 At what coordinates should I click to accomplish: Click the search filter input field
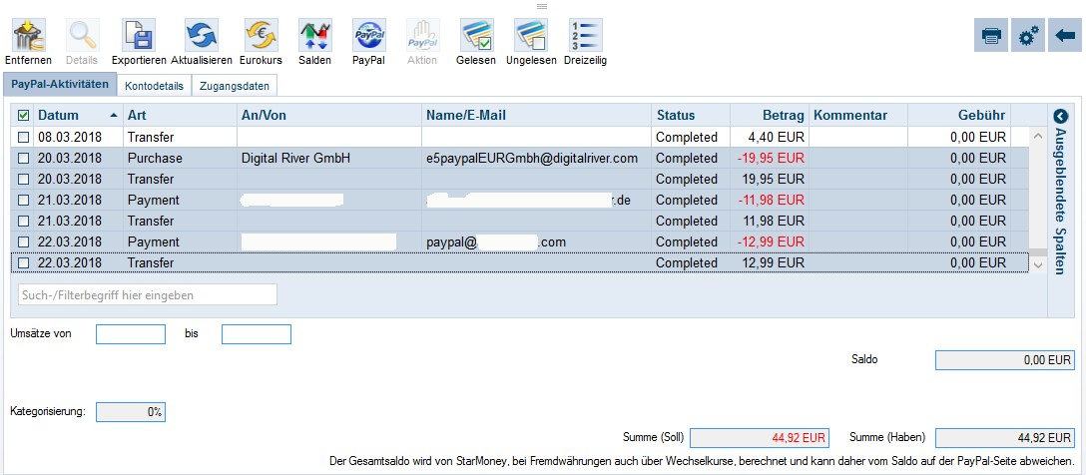click(x=148, y=294)
